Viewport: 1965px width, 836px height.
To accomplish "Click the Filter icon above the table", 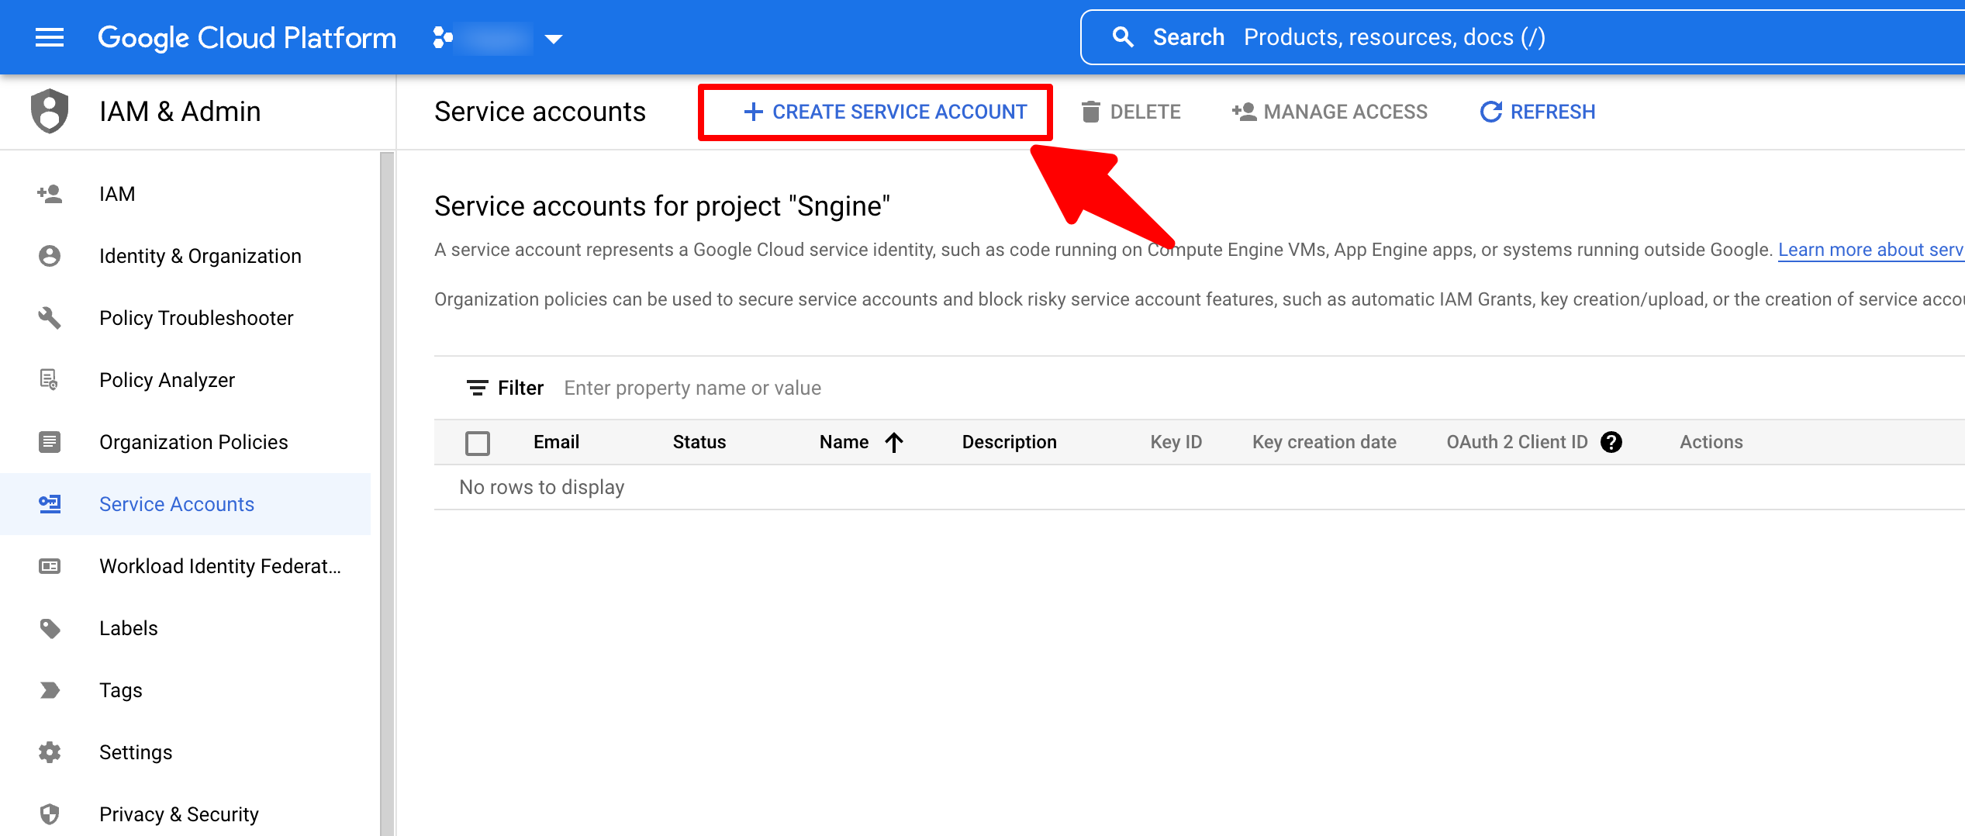I will (x=477, y=388).
